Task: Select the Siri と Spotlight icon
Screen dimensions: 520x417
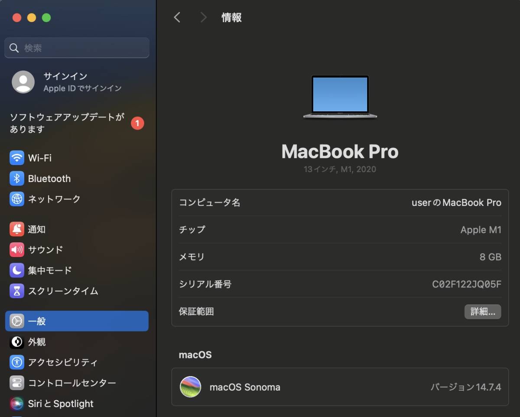Action: tap(17, 404)
